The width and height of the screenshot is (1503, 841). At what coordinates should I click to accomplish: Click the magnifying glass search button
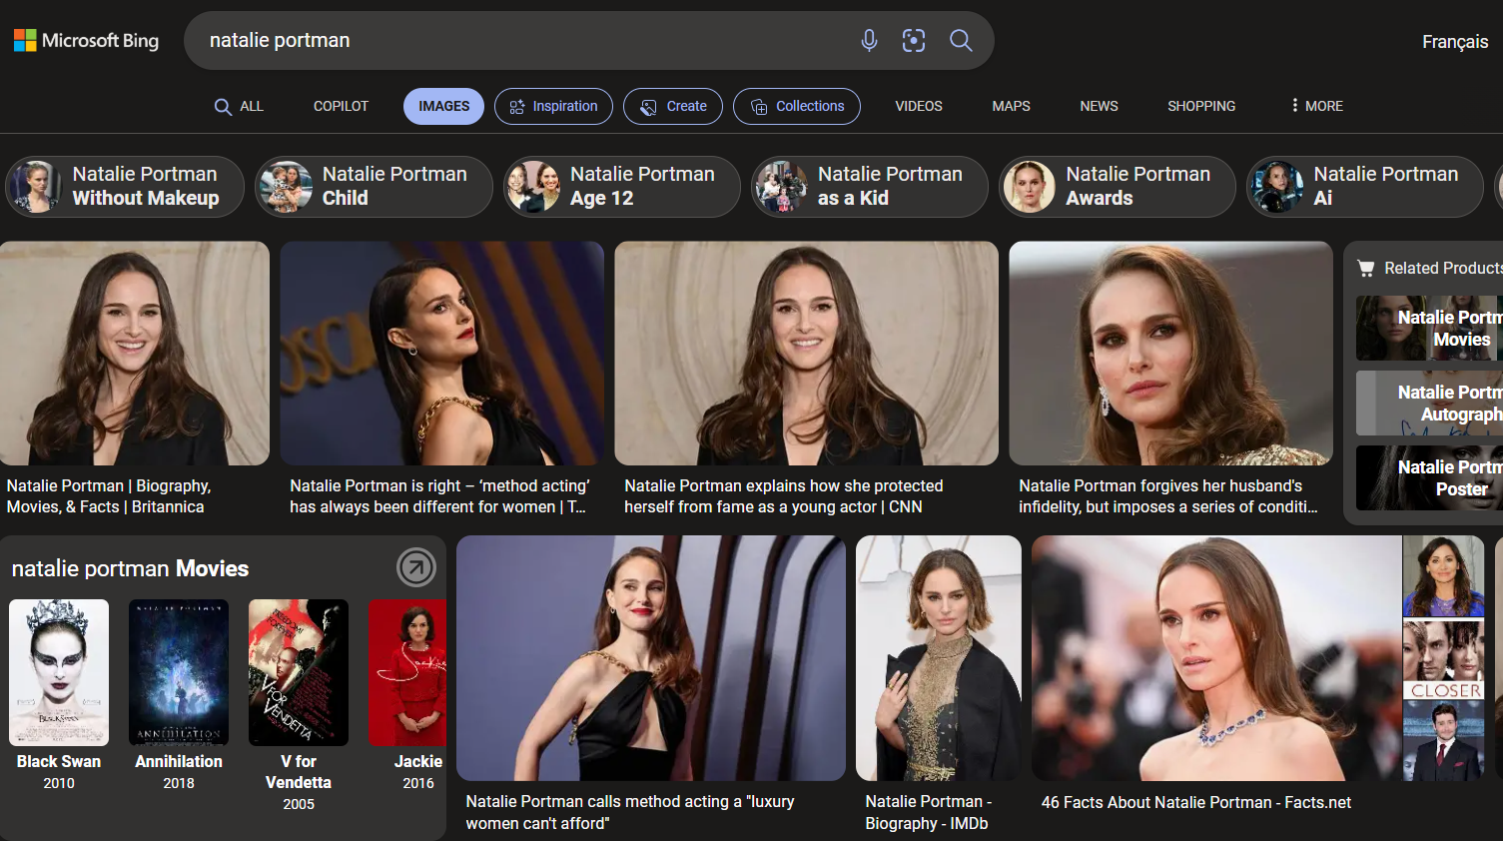(x=961, y=40)
